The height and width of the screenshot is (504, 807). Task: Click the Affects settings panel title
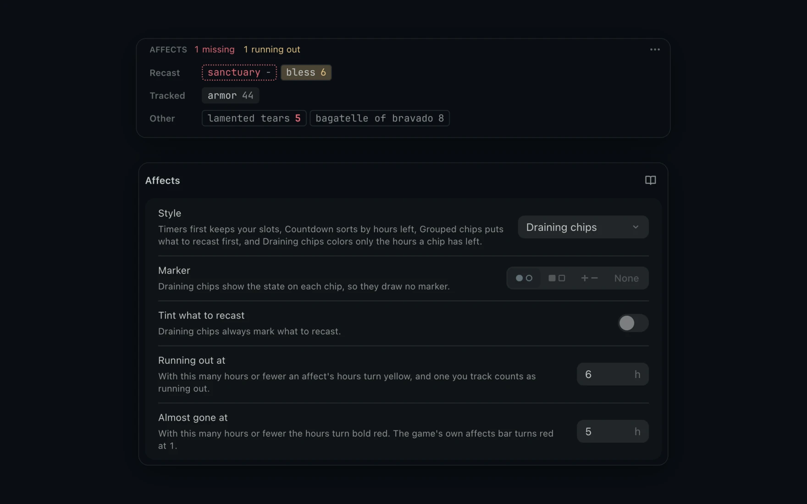(162, 181)
